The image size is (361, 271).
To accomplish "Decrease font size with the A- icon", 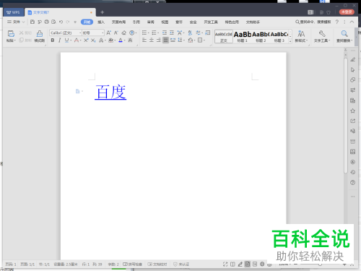I will [x=116, y=33].
